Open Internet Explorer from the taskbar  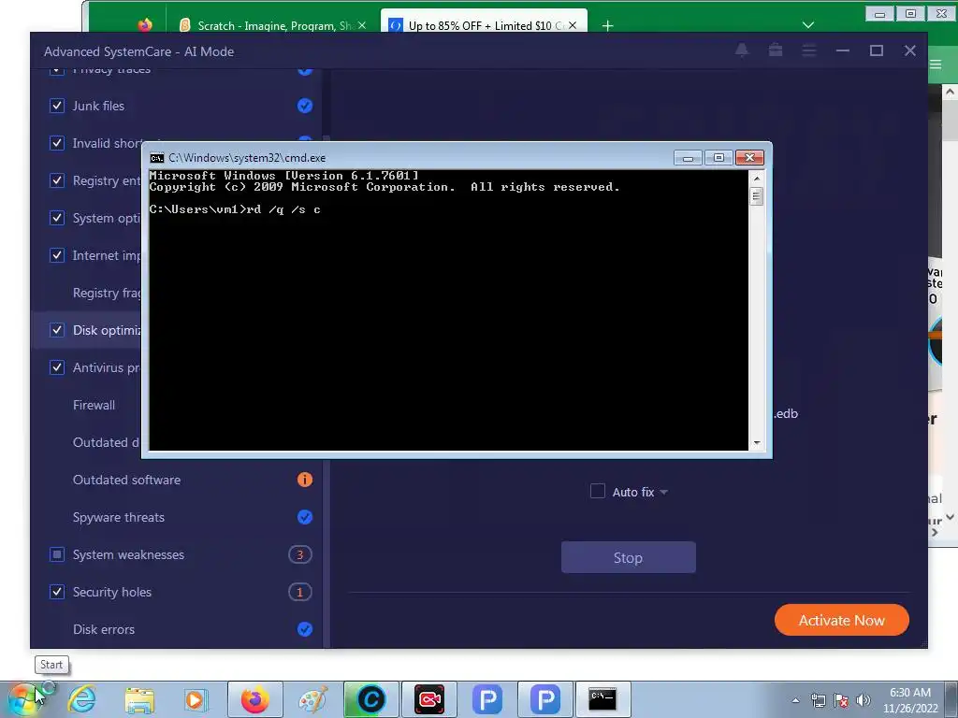[82, 699]
